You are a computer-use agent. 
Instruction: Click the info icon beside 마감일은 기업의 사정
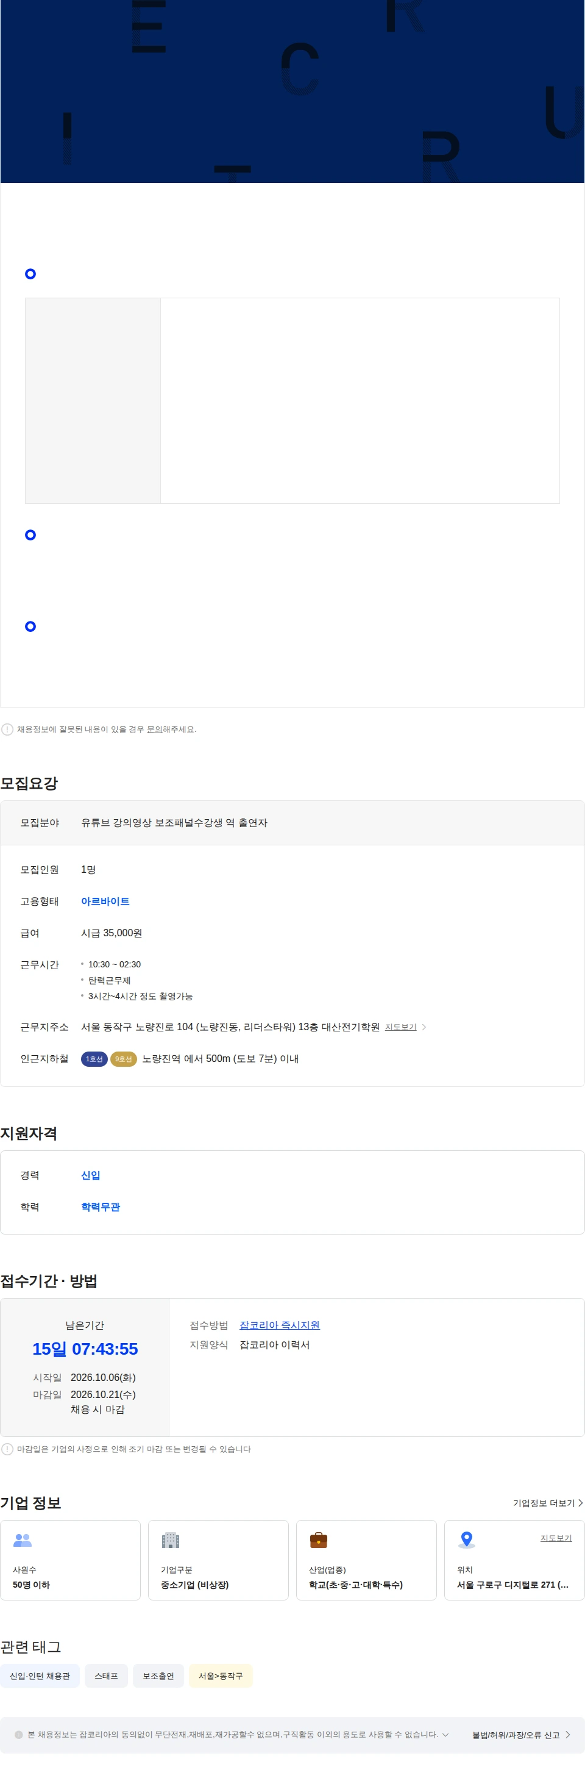(7, 1449)
